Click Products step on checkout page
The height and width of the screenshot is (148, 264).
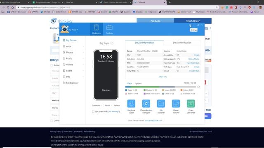(x=155, y=21)
